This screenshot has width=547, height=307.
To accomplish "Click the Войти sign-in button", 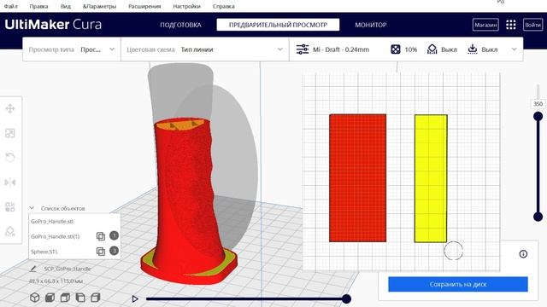I will pos(533,25).
